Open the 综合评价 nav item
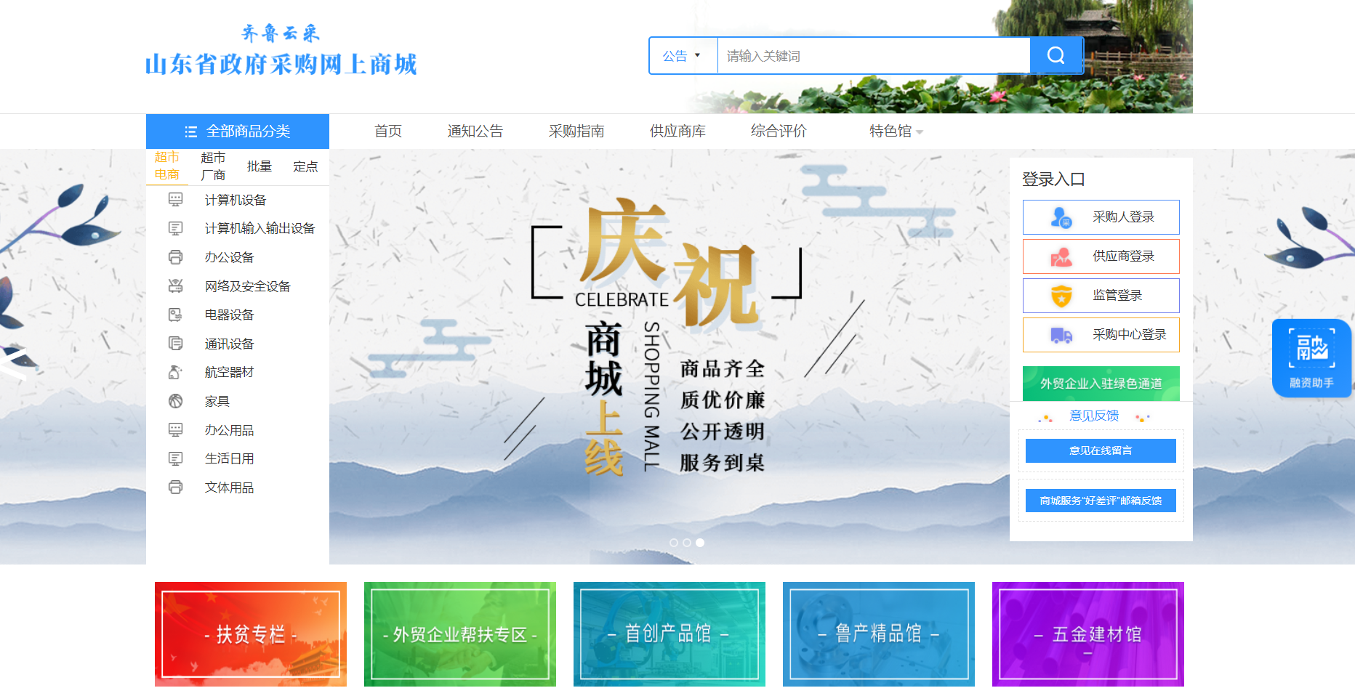Image resolution: width=1355 pixels, height=696 pixels. tap(779, 131)
